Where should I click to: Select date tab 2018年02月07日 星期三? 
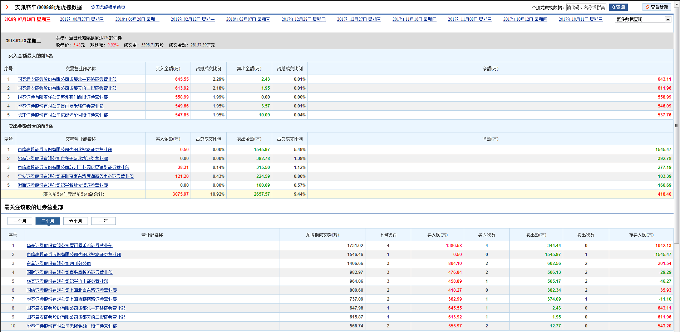(x=248, y=19)
